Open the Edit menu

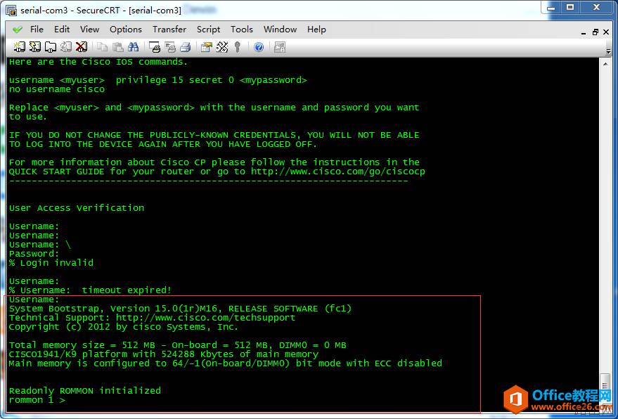62,29
